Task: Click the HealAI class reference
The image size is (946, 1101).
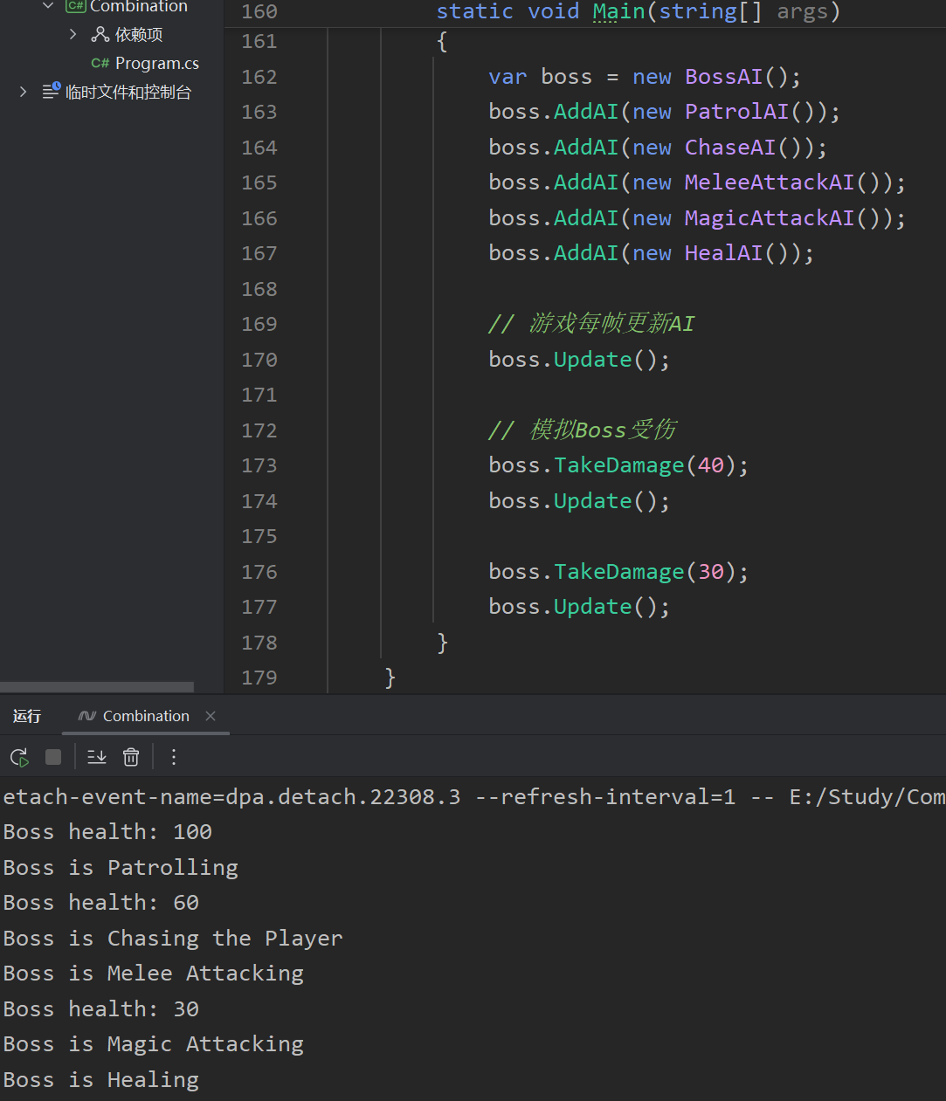Action: (x=722, y=253)
